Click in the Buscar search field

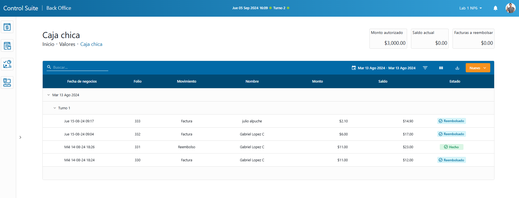pos(80,67)
